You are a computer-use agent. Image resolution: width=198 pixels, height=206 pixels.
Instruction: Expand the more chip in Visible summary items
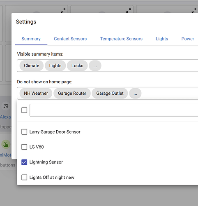95,66
